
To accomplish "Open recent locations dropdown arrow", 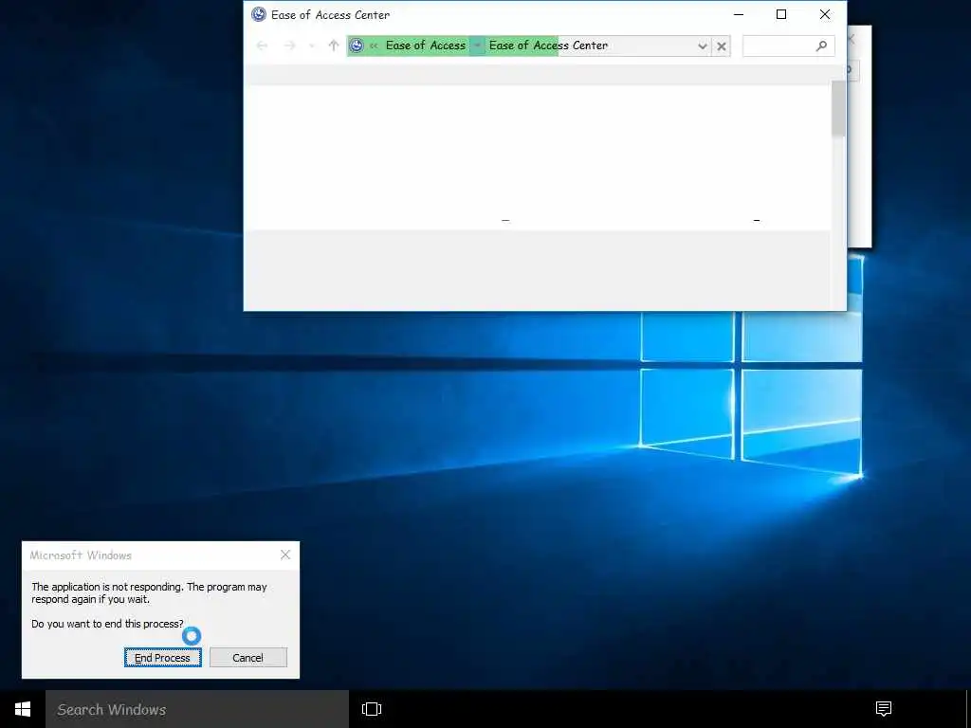I will click(x=311, y=45).
